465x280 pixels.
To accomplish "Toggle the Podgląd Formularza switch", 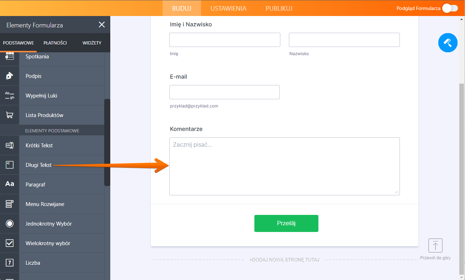I will coord(450,8).
